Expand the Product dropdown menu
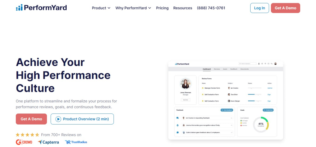 (101, 8)
